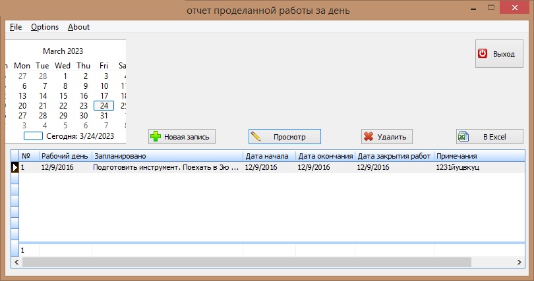Click the March 2023 calendar title
Image resolution: width=534 pixels, height=281 pixels.
click(x=63, y=51)
